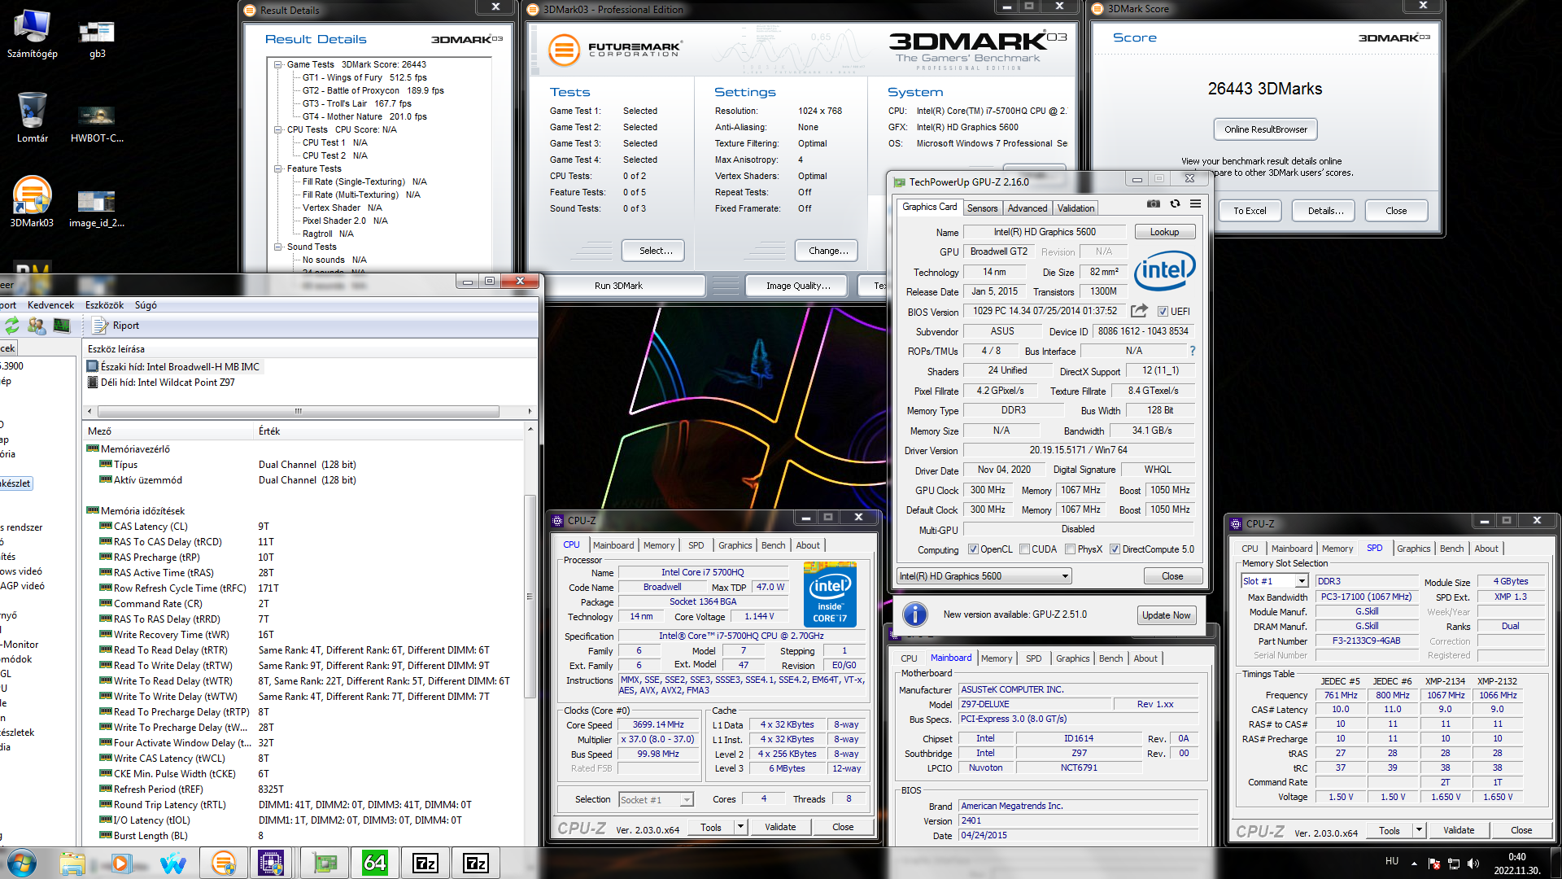Screen dimensions: 1562x879
Task: Click the Lookup button in GPU-Z
Action: tap(1164, 232)
